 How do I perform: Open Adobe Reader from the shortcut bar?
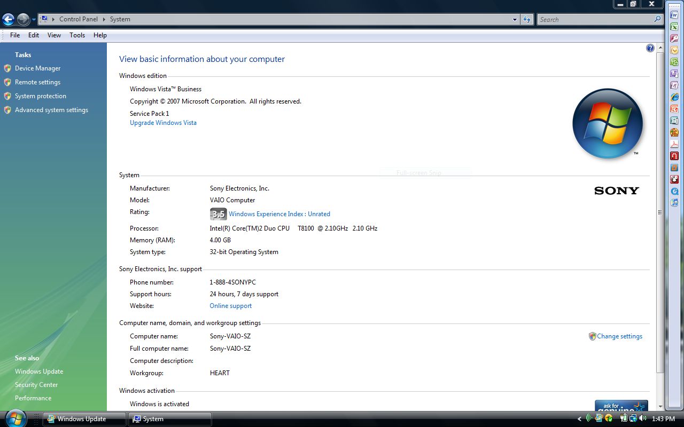tap(674, 144)
